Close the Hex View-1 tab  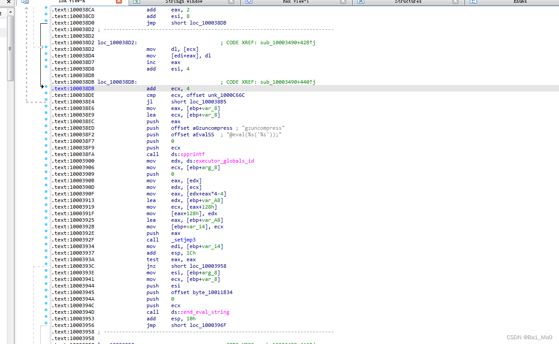pyautogui.click(x=343, y=2)
